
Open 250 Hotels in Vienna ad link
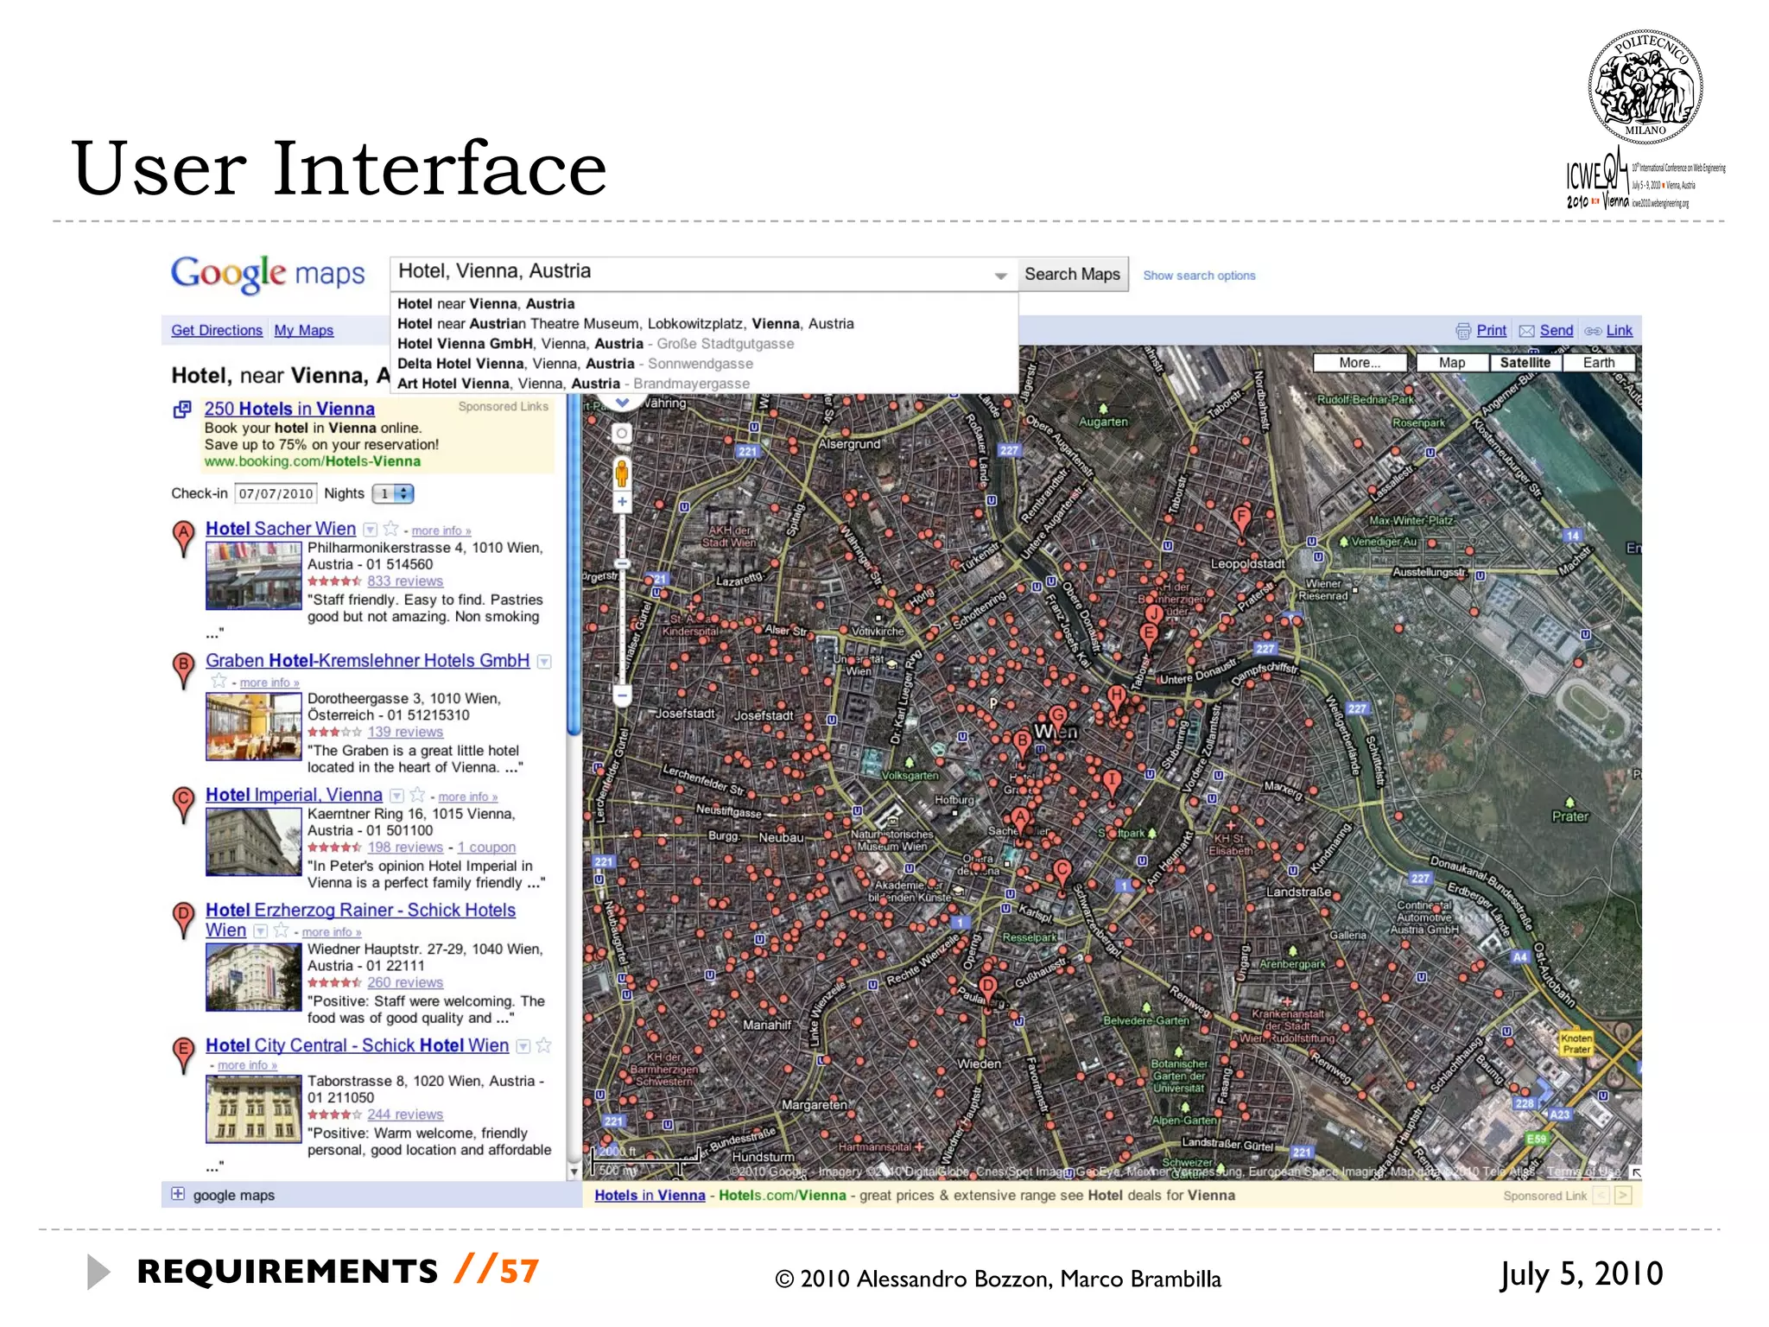[x=289, y=409]
